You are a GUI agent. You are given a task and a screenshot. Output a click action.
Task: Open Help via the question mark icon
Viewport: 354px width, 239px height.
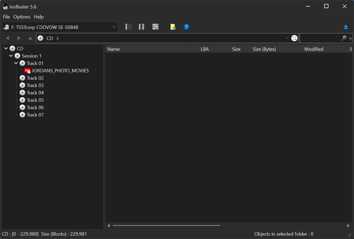pyautogui.click(x=186, y=27)
